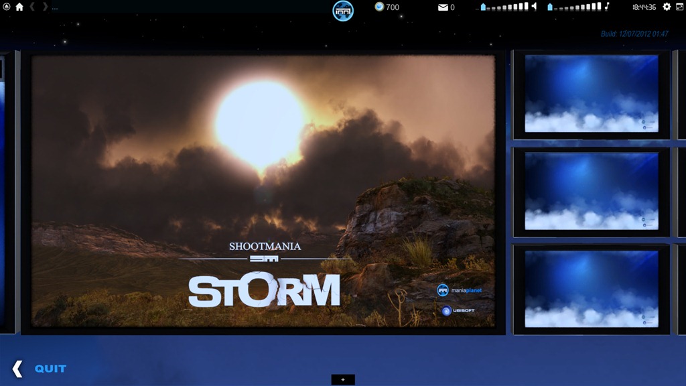Navigate back with the left arrow

coord(32,7)
